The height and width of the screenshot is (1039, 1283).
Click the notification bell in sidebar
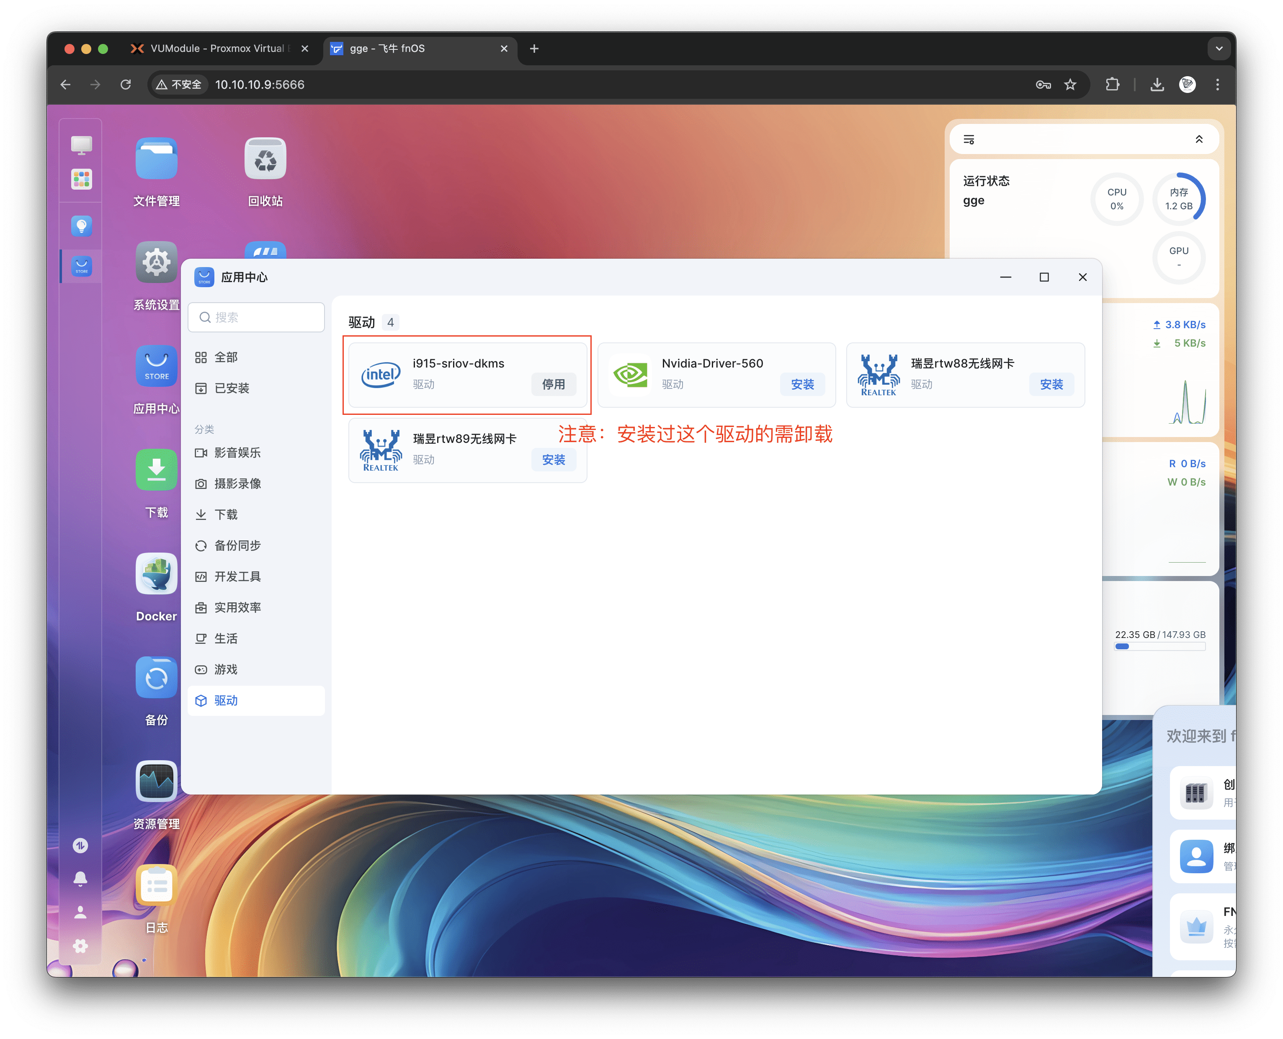(x=80, y=879)
